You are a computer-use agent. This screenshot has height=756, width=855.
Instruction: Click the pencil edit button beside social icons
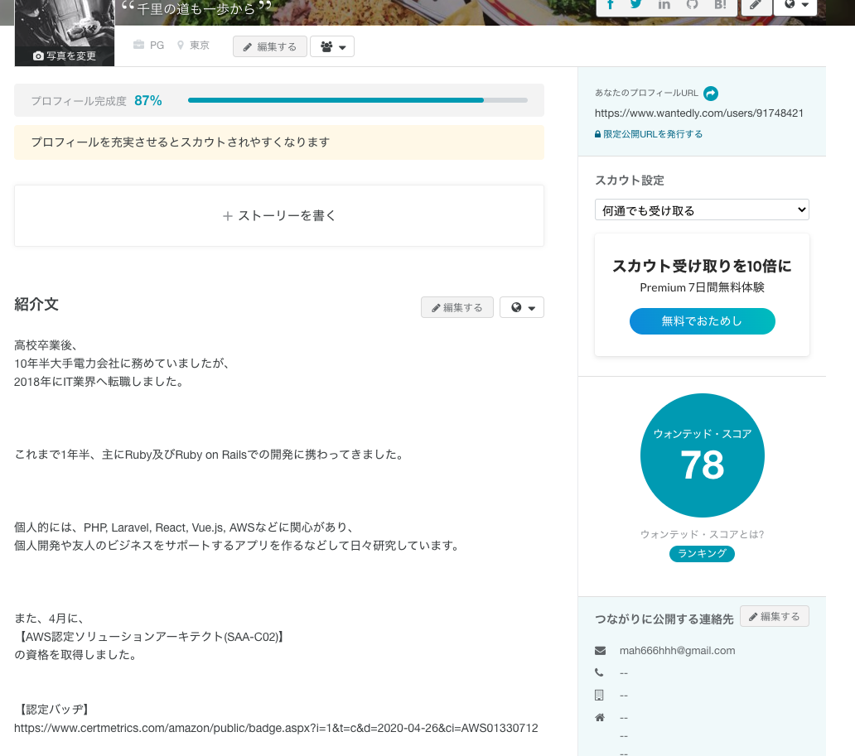pos(756,7)
